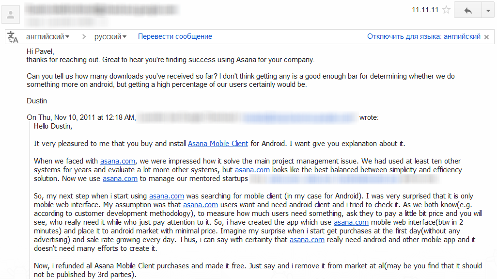Click the reply arrow button
This screenshot has width=497, height=279.
pyautogui.click(x=467, y=10)
